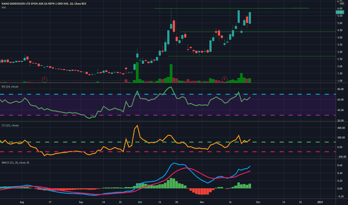Click the dashed red CCI lower band line

168,152
